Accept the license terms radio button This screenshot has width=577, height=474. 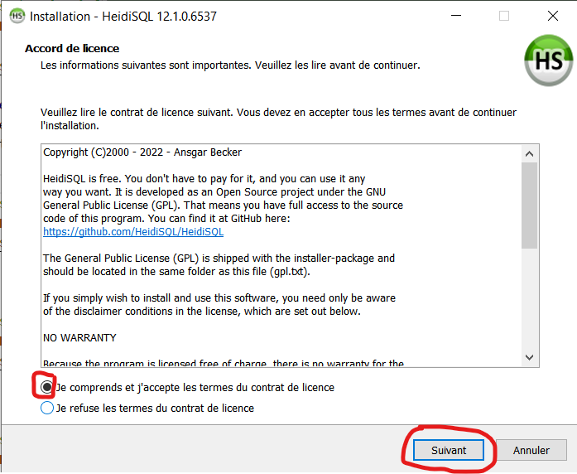pyautogui.click(x=47, y=387)
